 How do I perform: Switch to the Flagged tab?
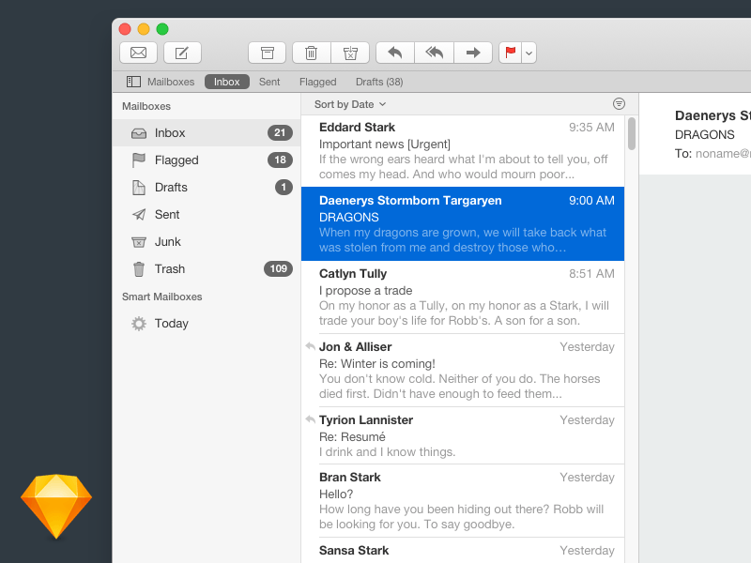click(x=317, y=82)
